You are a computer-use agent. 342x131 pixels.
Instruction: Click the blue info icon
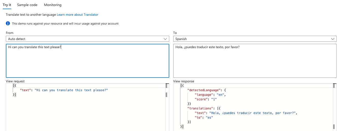pyautogui.click(x=8, y=24)
